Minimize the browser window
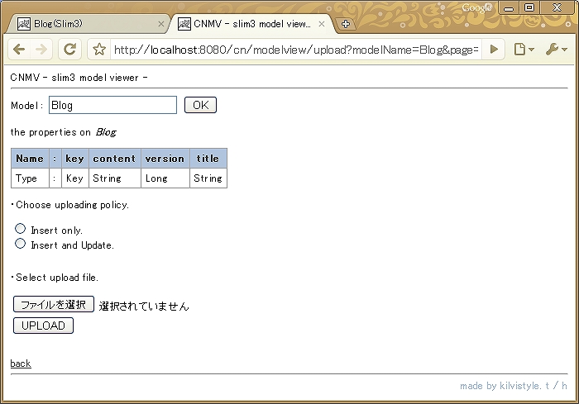Screen dimensions: 579x404 509,7
